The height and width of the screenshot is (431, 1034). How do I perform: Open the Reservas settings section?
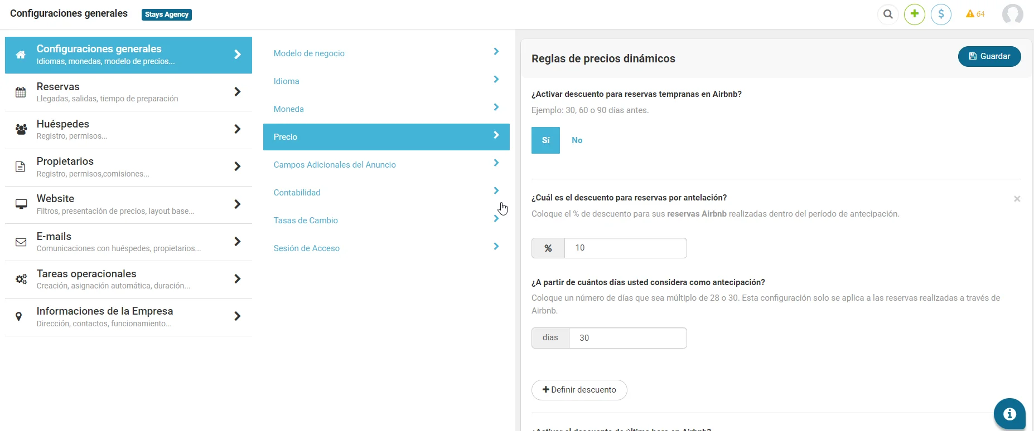[128, 92]
